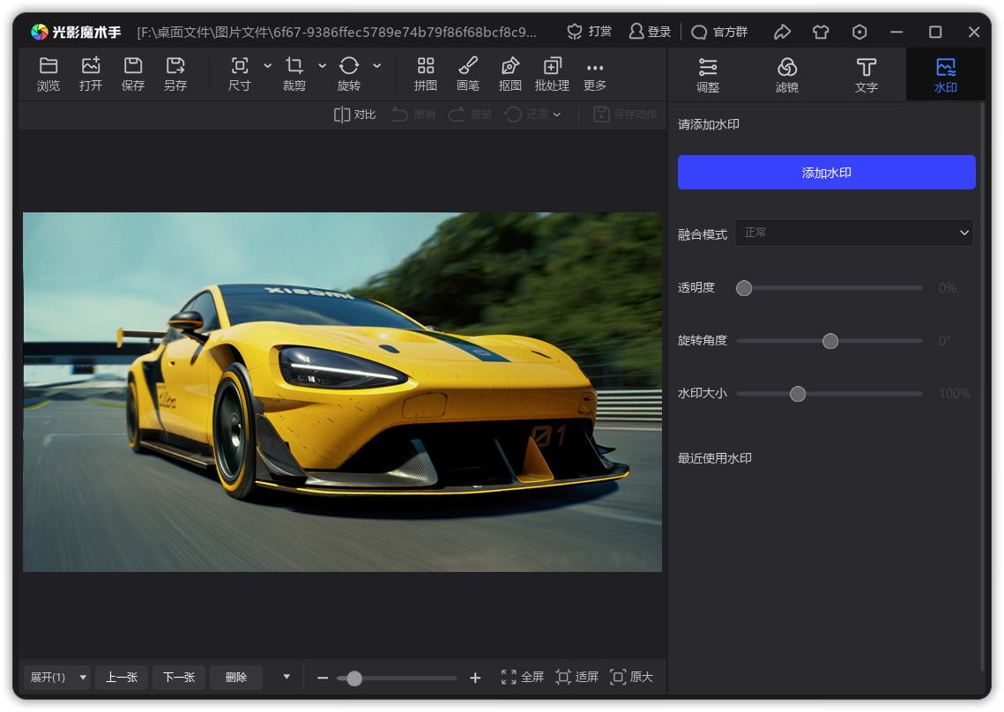Select the 画笔 brush tool
Image resolution: width=1004 pixels, height=712 pixels.
[468, 74]
